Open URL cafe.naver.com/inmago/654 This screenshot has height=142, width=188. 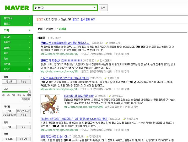59,72
